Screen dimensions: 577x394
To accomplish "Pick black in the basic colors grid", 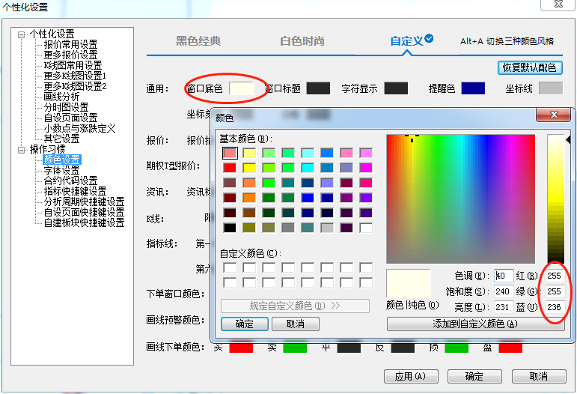I will pyautogui.click(x=230, y=228).
